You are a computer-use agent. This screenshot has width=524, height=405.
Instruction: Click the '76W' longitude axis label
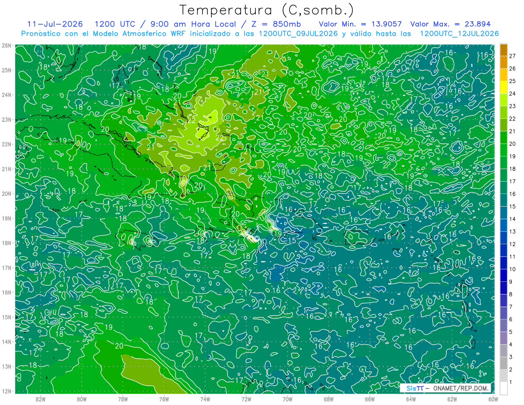[164, 398]
